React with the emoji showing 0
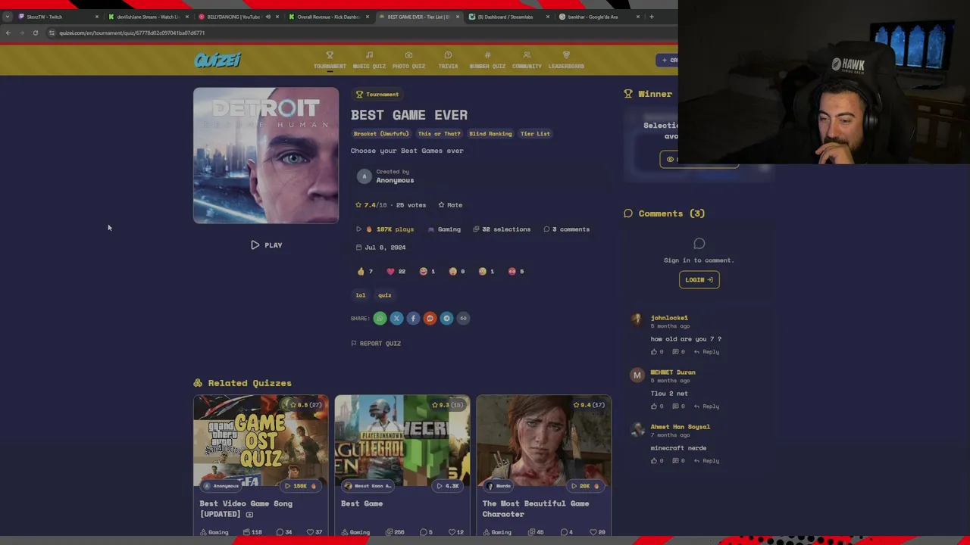The width and height of the screenshot is (970, 545). click(x=457, y=271)
